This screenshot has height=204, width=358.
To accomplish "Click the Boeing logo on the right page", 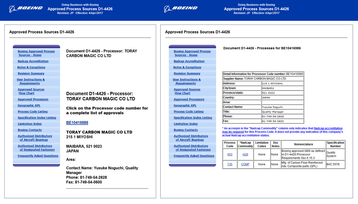I will click(x=181, y=8).
